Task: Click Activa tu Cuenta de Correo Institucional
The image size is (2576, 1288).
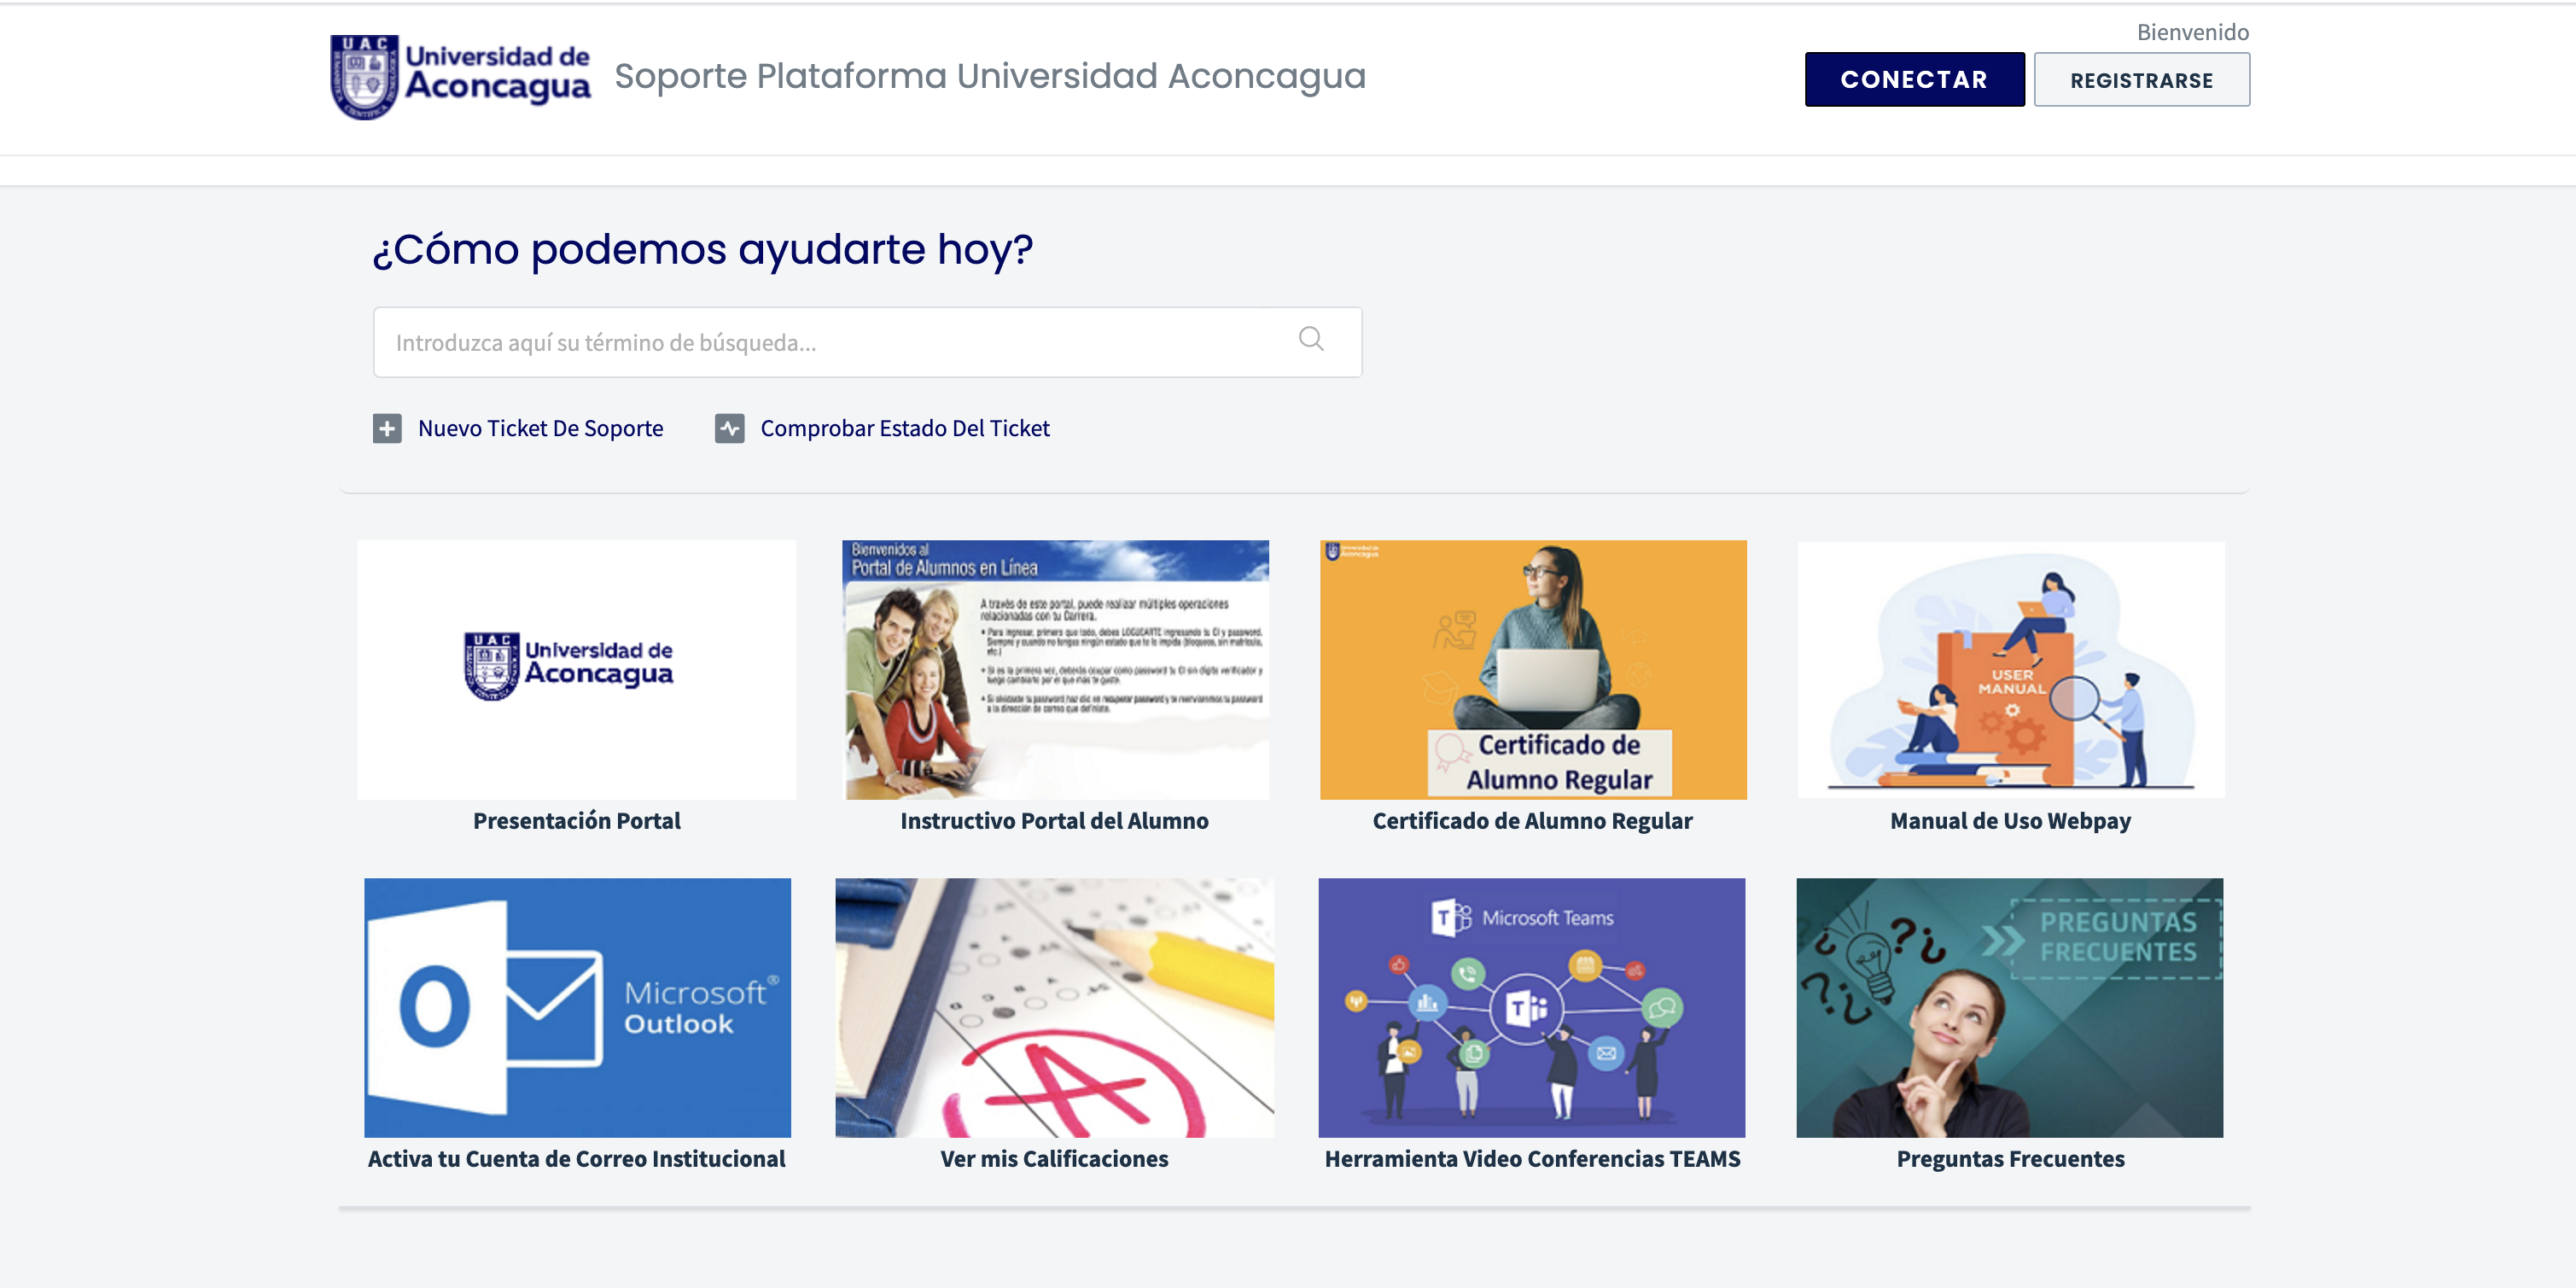Action: coord(577,1159)
